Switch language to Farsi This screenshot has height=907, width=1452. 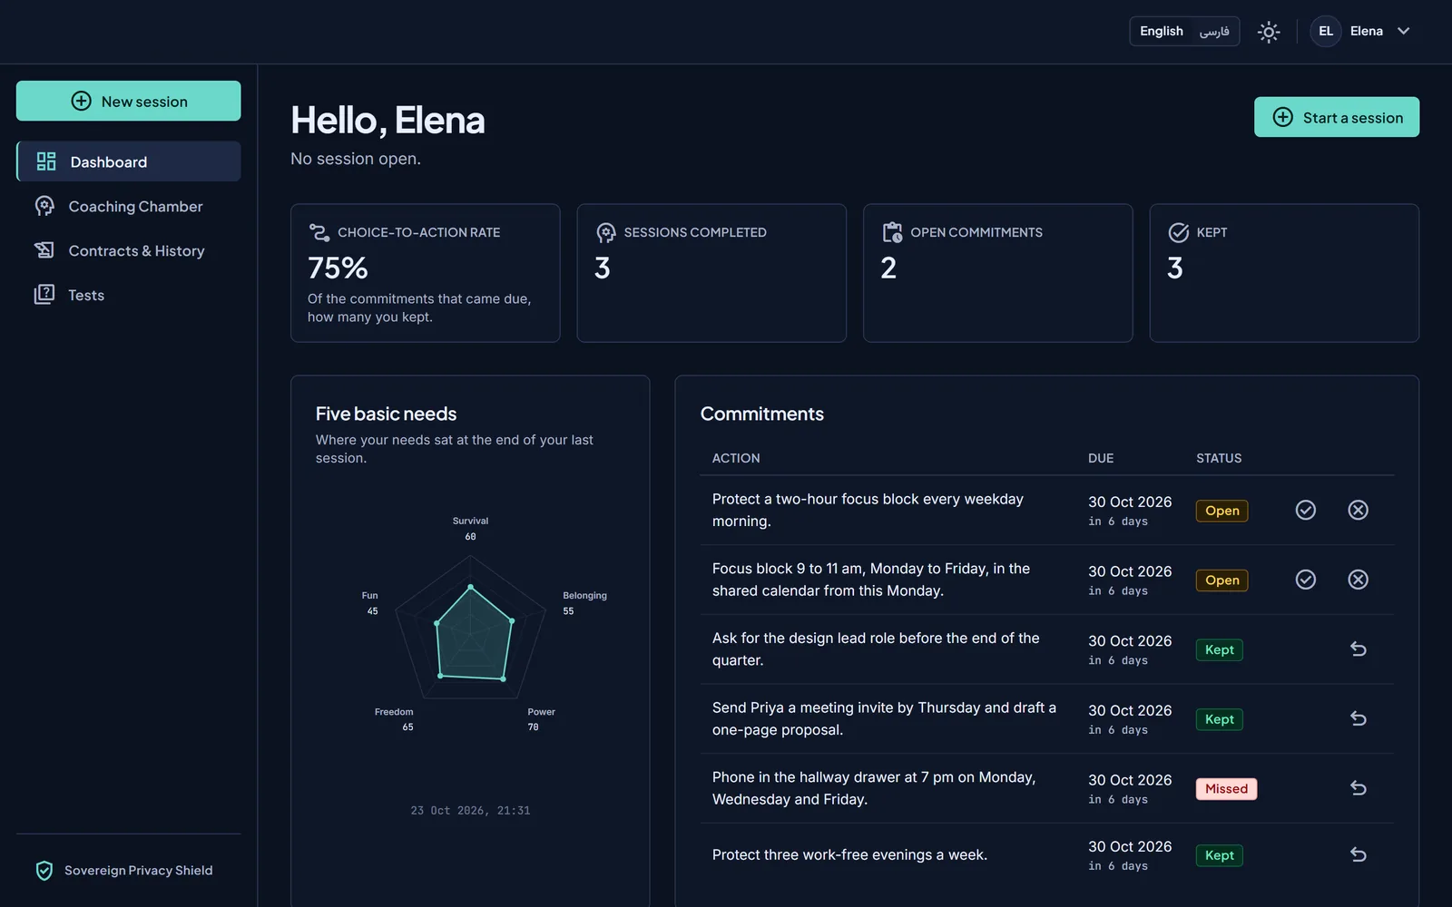tap(1214, 31)
